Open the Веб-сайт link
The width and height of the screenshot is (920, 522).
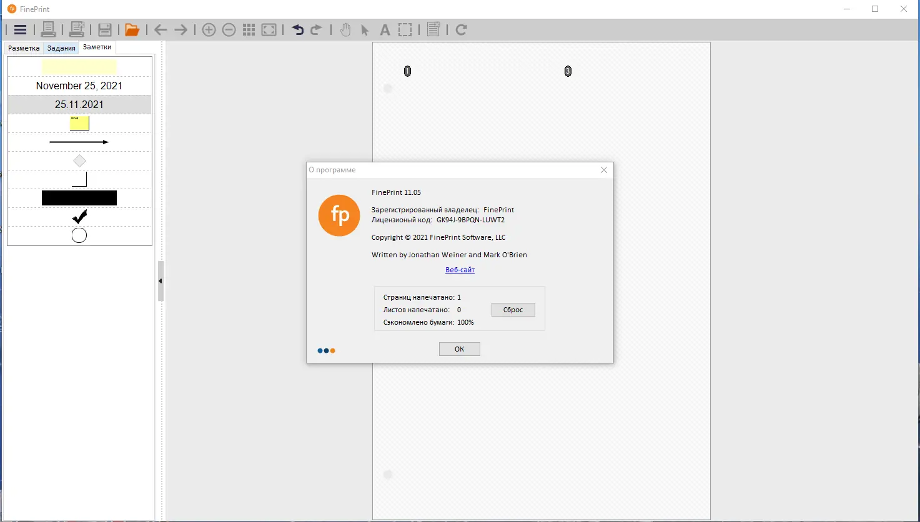[x=460, y=270]
